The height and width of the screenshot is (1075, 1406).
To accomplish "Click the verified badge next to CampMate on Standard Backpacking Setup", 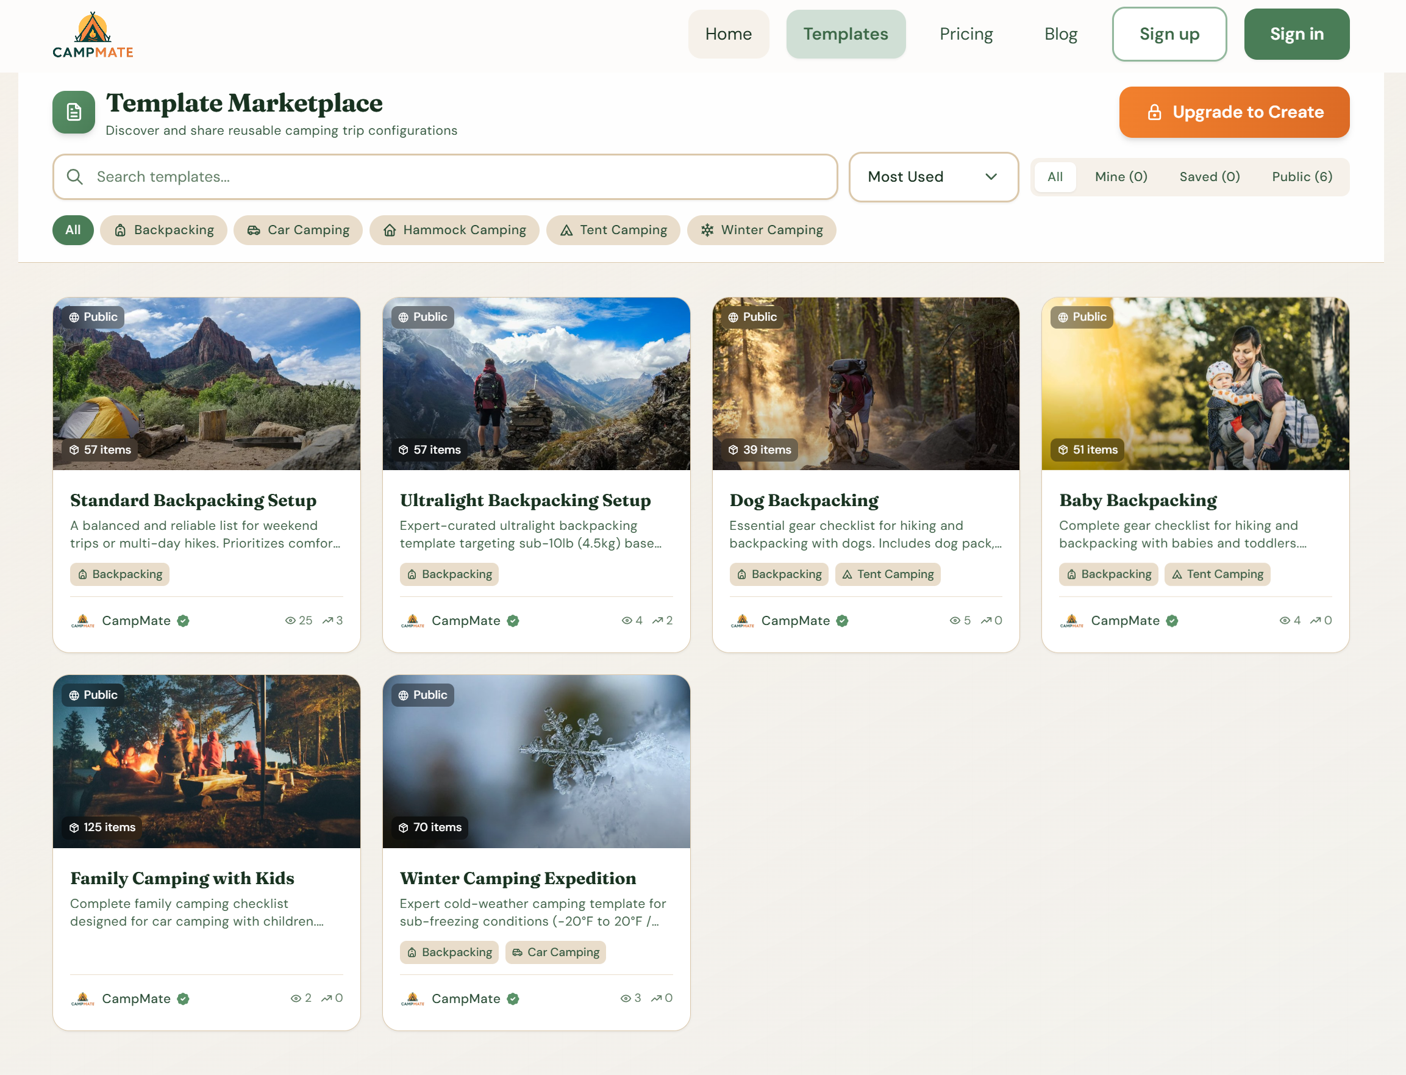I will pos(183,620).
